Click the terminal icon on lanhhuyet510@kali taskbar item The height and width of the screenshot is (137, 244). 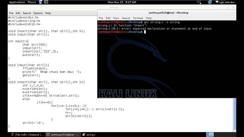pos(48,135)
